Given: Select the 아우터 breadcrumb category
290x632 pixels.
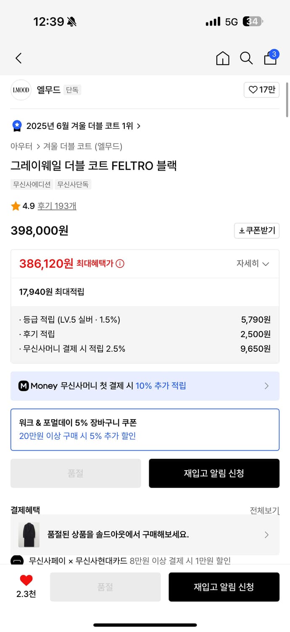Looking at the screenshot, I should click(x=21, y=146).
